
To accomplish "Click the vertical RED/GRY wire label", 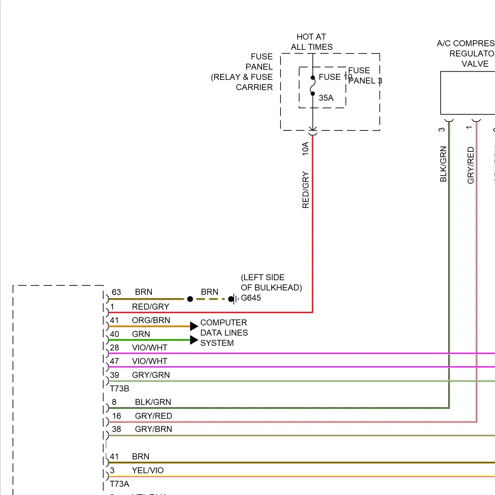I will click(306, 190).
